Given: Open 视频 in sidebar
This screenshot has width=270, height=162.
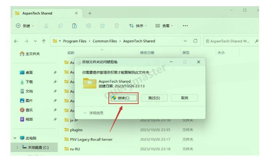Looking at the screenshot, I should tap(26, 119).
